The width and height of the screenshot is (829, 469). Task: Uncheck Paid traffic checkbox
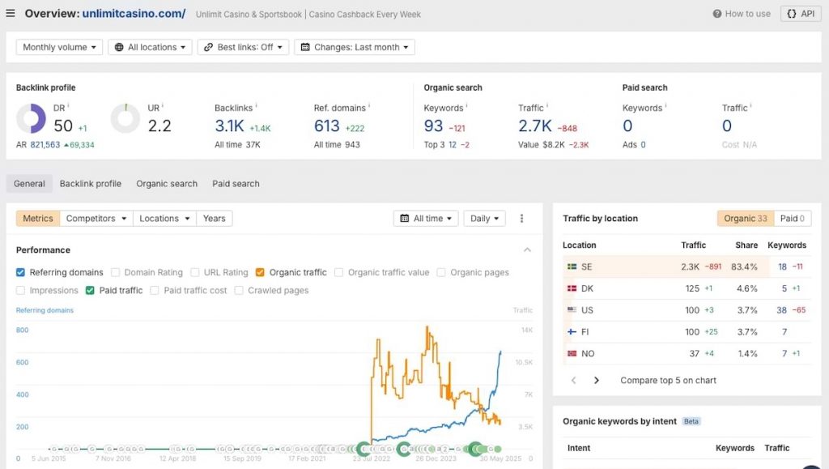click(x=90, y=290)
